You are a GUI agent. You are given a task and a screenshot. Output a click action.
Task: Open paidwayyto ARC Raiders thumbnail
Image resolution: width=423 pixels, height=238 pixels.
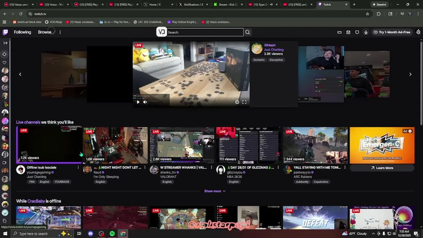315,145
